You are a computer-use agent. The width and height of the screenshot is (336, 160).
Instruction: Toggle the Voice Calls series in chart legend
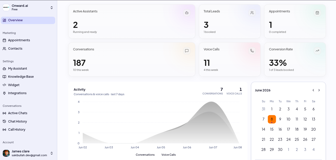click(169, 155)
